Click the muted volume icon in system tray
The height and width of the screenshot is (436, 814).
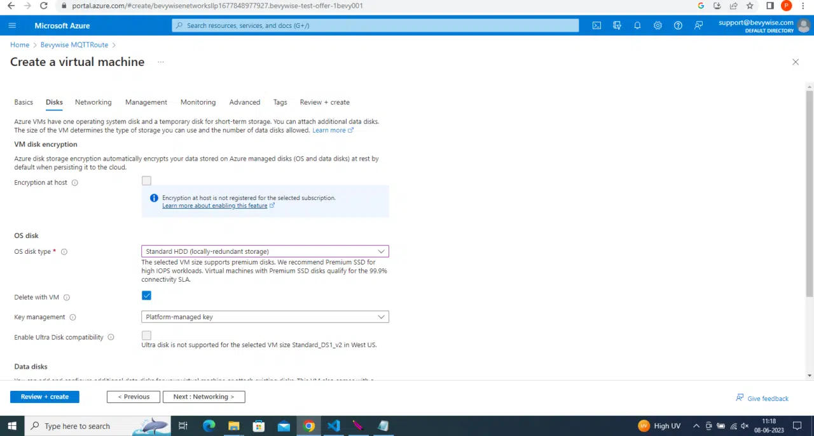[745, 426]
